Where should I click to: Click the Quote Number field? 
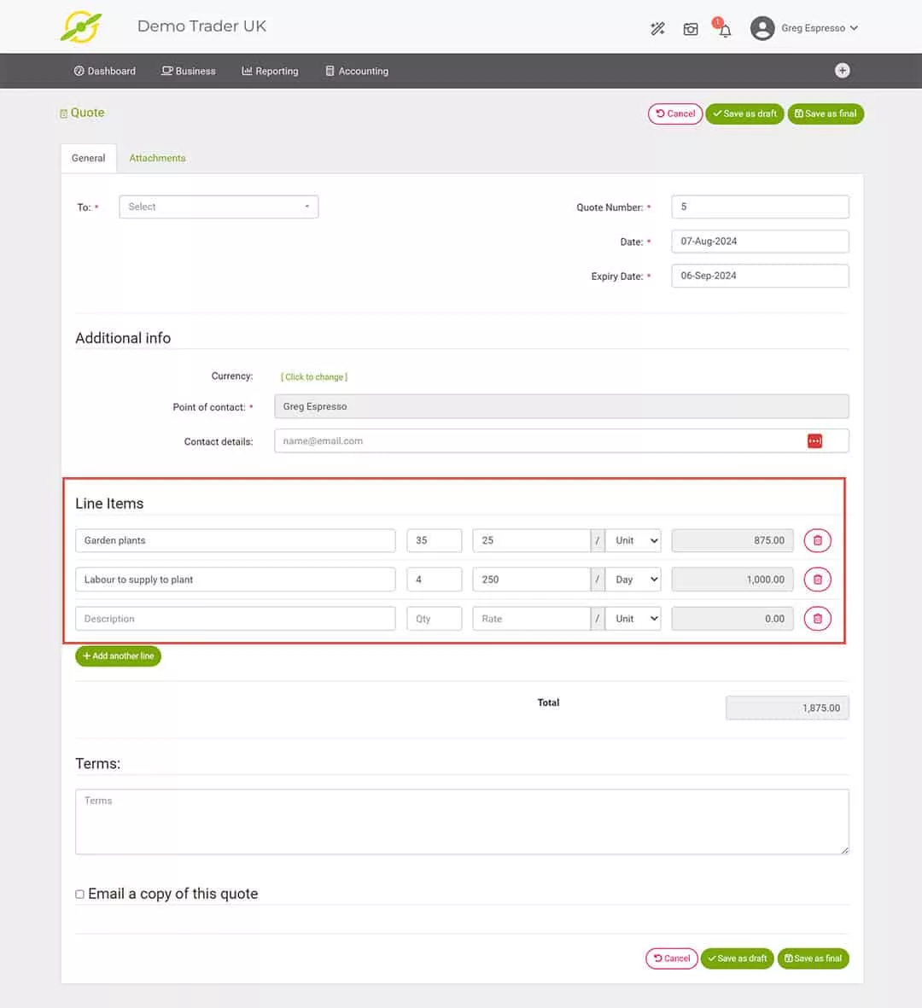pyautogui.click(x=760, y=207)
